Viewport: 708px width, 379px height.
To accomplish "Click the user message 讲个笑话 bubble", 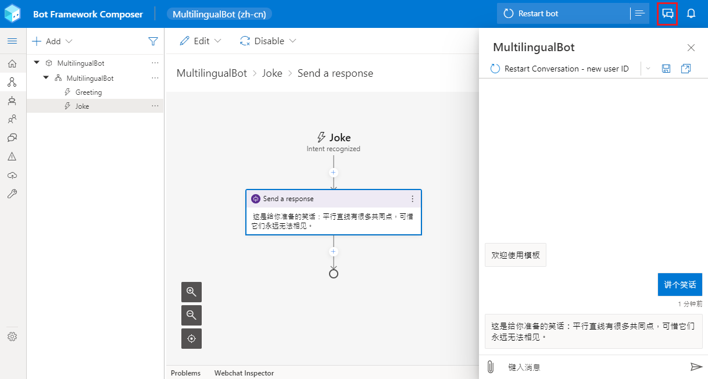I will pos(680,284).
